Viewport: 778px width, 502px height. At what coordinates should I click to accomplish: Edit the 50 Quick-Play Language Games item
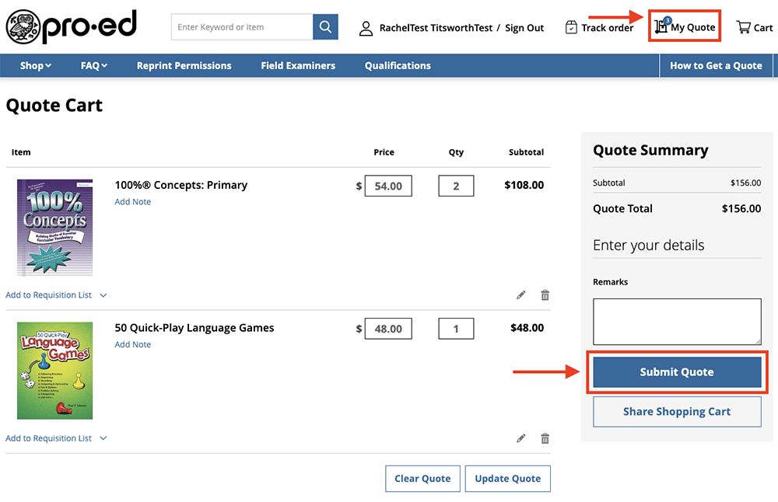pyautogui.click(x=521, y=438)
